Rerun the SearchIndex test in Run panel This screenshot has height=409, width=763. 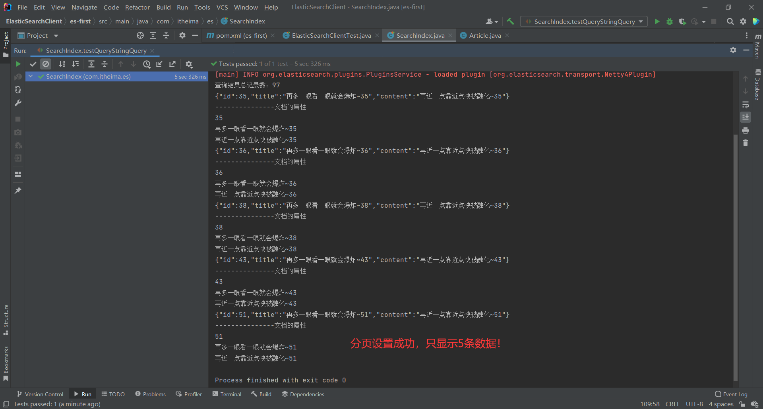[18, 64]
